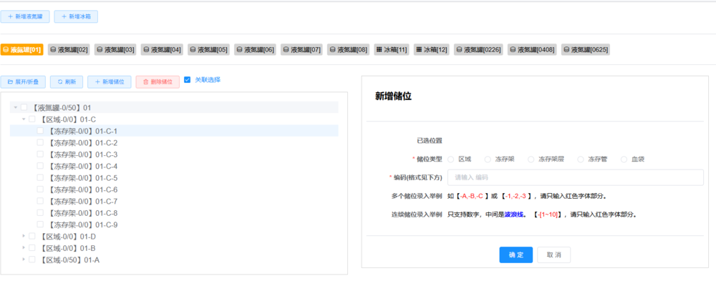Select the 液氮罐[01] tab

(22, 50)
